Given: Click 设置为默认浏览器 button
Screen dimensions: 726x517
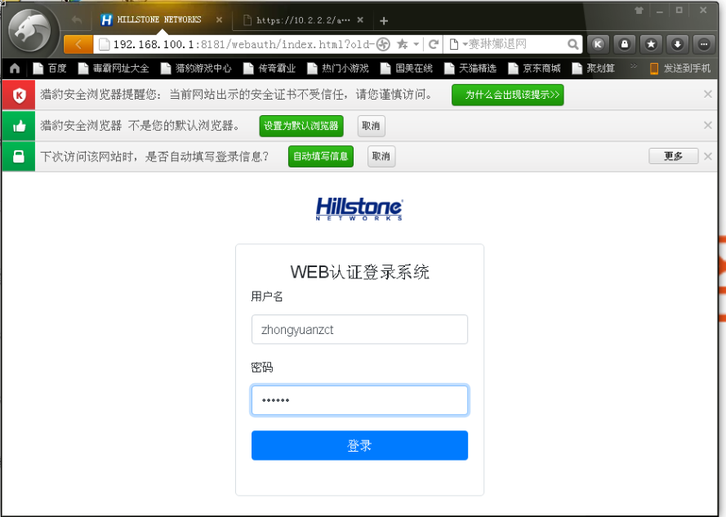Looking at the screenshot, I should 301,126.
